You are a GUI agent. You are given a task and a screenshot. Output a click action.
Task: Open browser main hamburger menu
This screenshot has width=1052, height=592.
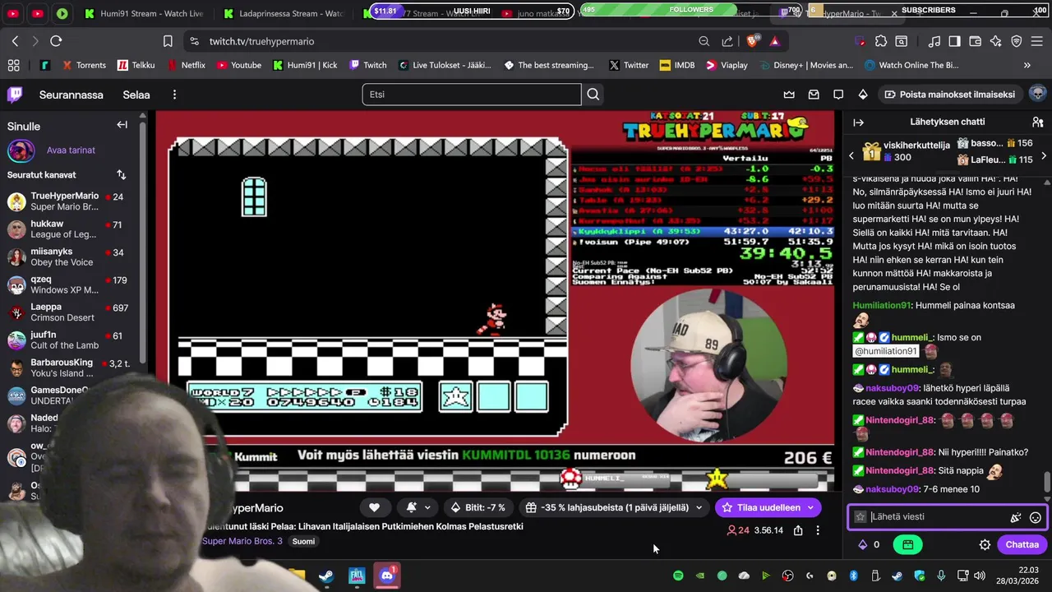point(1038,41)
